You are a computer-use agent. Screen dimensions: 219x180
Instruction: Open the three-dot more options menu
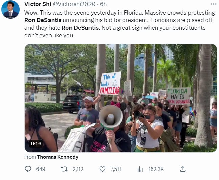214,4
